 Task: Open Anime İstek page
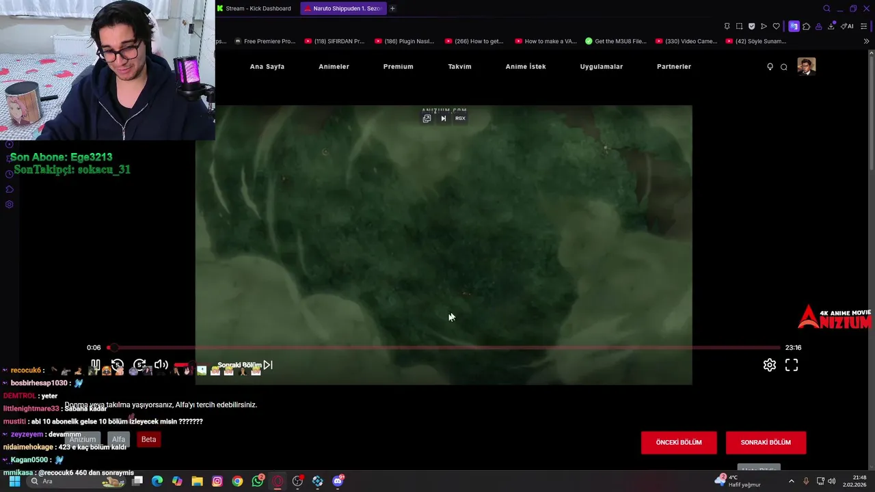[526, 66]
